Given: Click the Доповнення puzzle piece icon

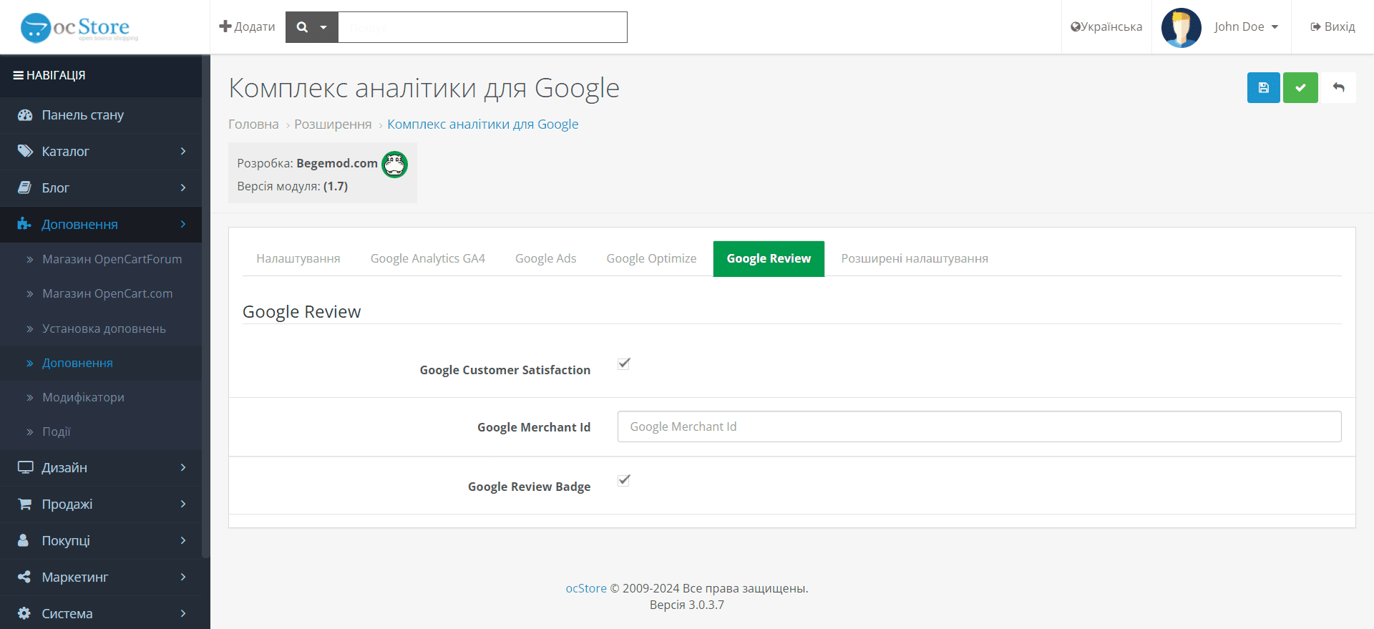Looking at the screenshot, I should [x=24, y=224].
